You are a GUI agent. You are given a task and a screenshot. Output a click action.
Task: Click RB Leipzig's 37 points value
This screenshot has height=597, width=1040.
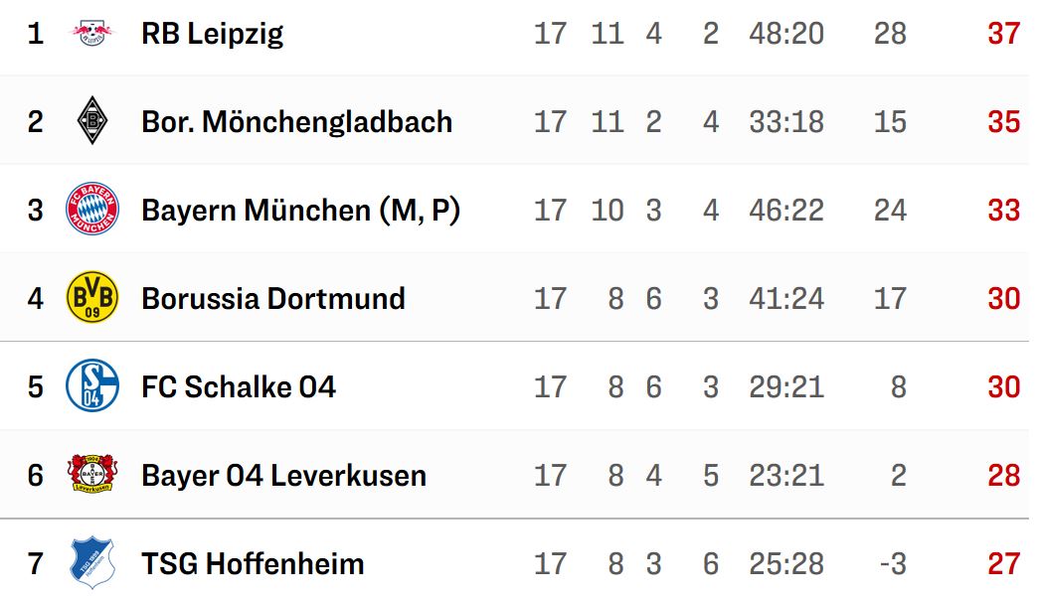pos(1003,33)
